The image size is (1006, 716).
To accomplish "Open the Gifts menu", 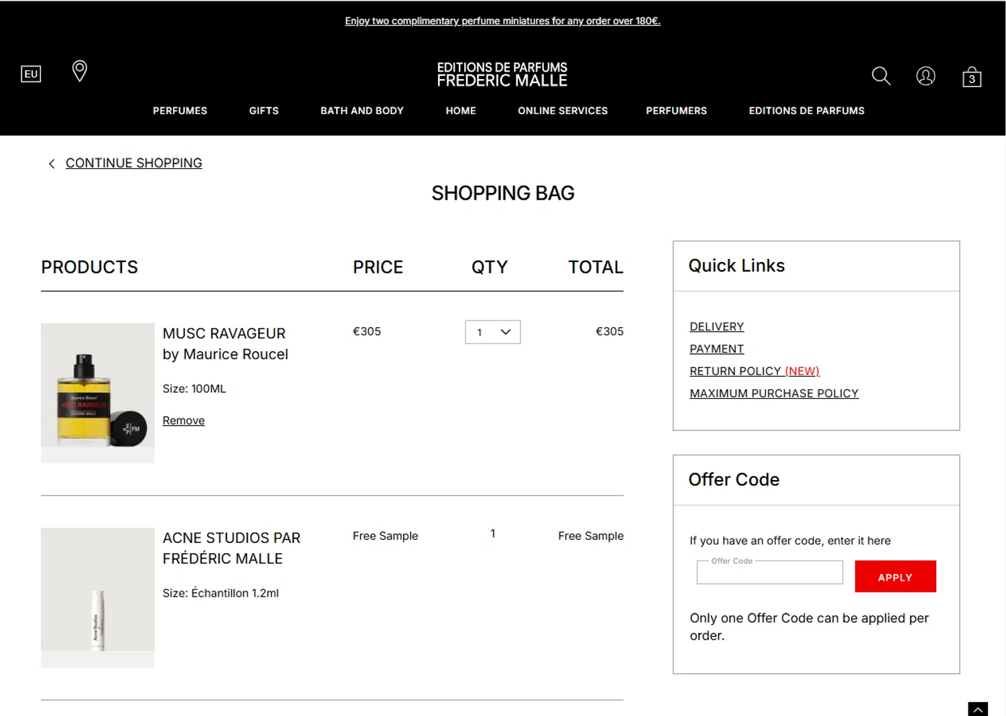I will click(x=264, y=111).
